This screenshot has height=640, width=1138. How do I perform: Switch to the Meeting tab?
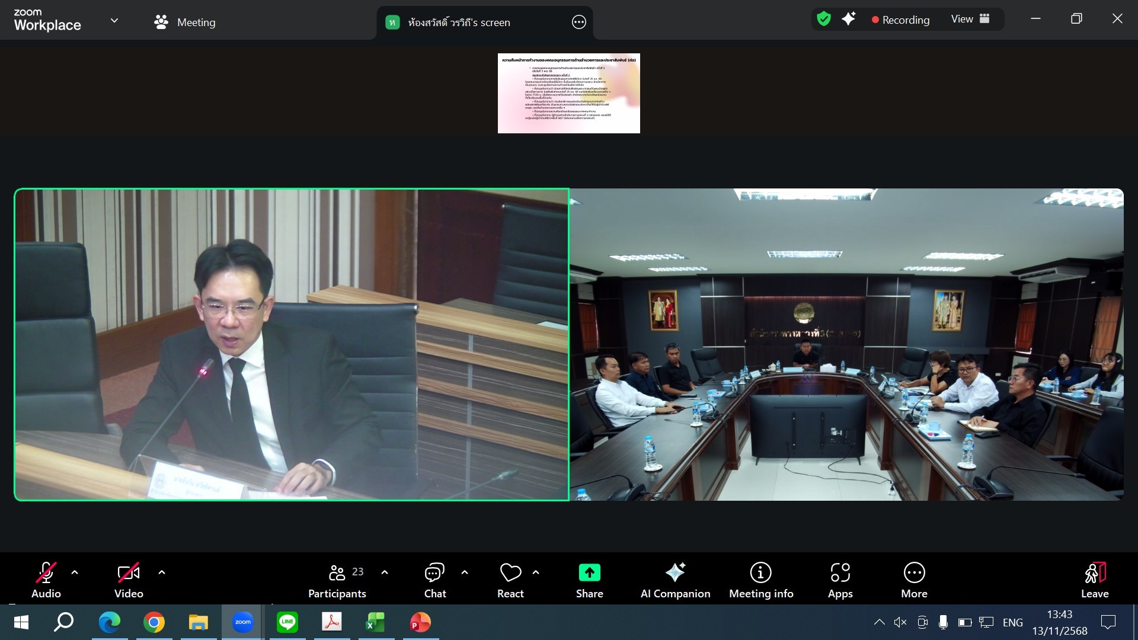[x=185, y=23]
